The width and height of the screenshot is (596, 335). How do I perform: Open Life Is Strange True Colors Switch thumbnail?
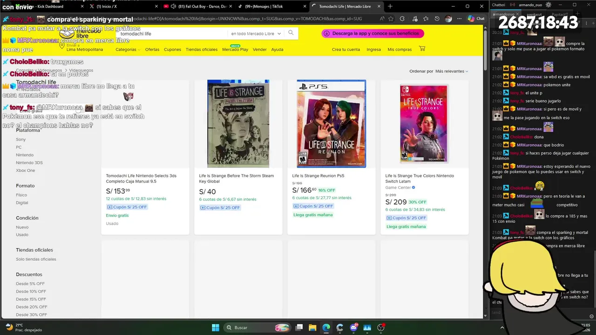424,124
